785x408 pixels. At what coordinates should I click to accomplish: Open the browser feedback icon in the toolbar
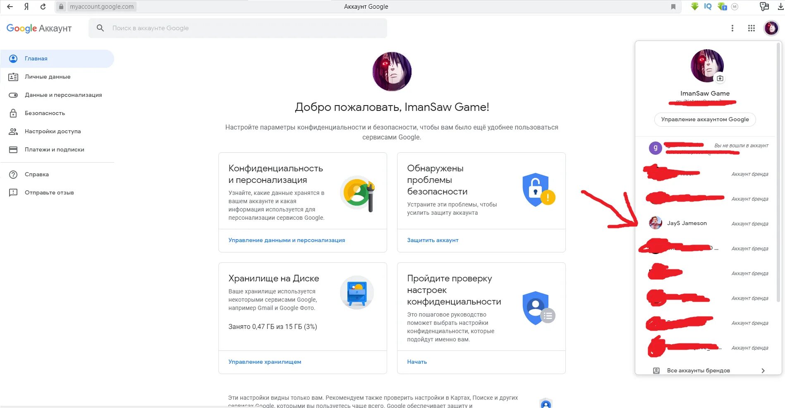click(x=764, y=6)
